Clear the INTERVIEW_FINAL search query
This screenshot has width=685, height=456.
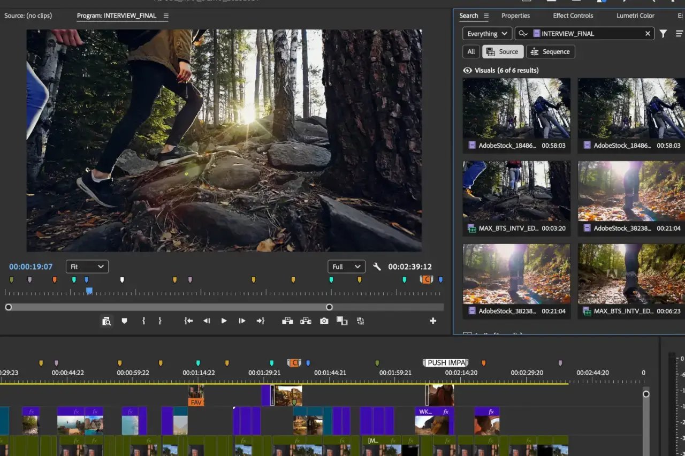point(648,33)
